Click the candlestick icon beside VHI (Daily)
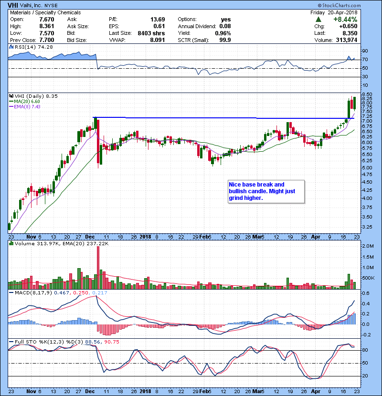This screenshot has height=396, width=382. [x=11, y=96]
